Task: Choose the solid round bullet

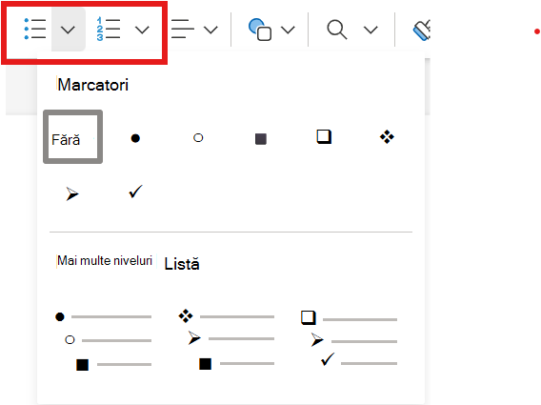Action: click(135, 138)
